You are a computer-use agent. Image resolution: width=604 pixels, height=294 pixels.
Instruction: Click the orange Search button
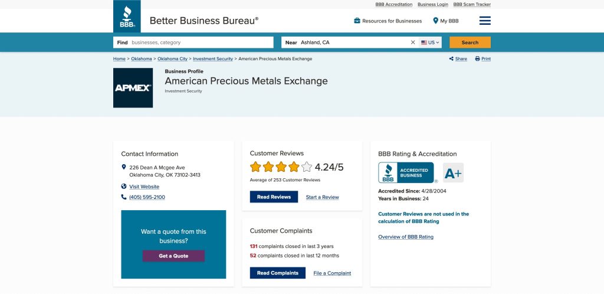(x=470, y=43)
